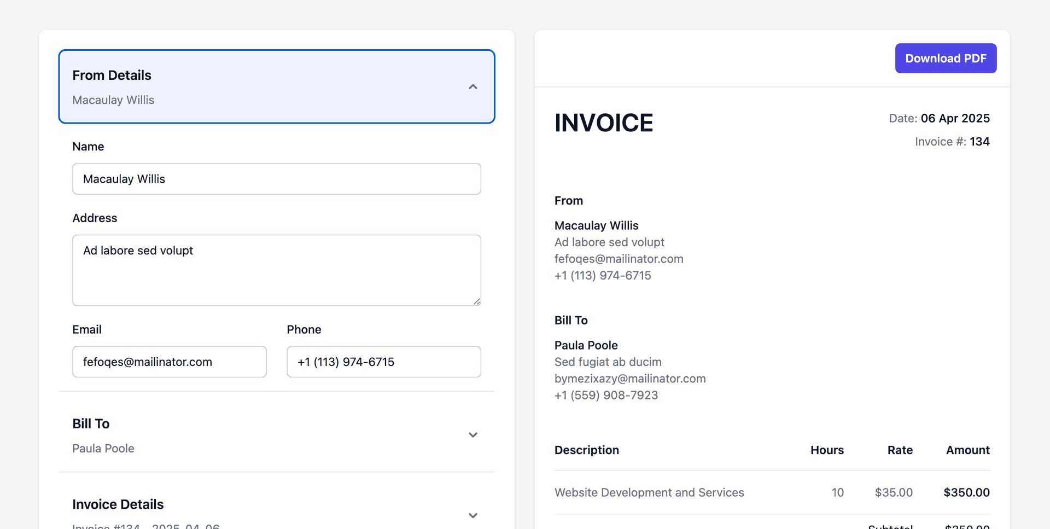Select the Name input containing Macaulay Willis

[276, 178]
